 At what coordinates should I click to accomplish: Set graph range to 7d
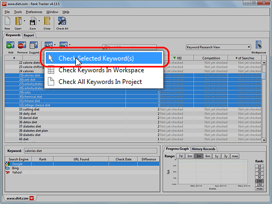tap(181, 156)
